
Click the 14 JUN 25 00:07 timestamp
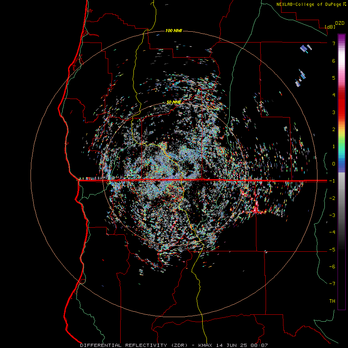[242, 345]
